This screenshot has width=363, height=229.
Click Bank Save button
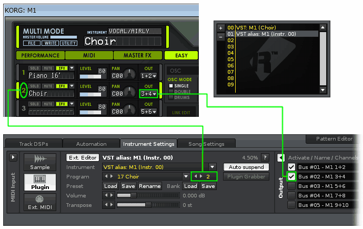pyautogui.click(x=208, y=186)
